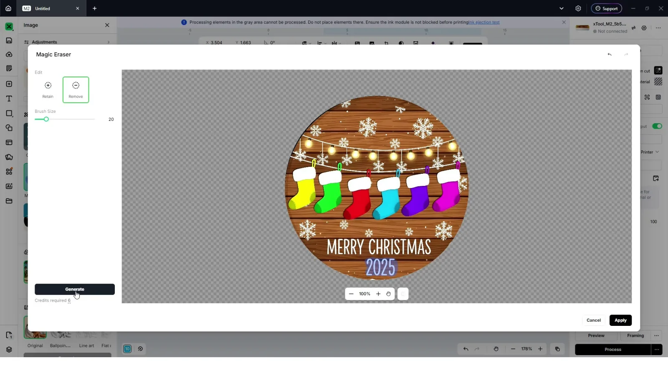The width and height of the screenshot is (668, 376).
Task: Select the Original style thumbnail label
Action: (35, 346)
